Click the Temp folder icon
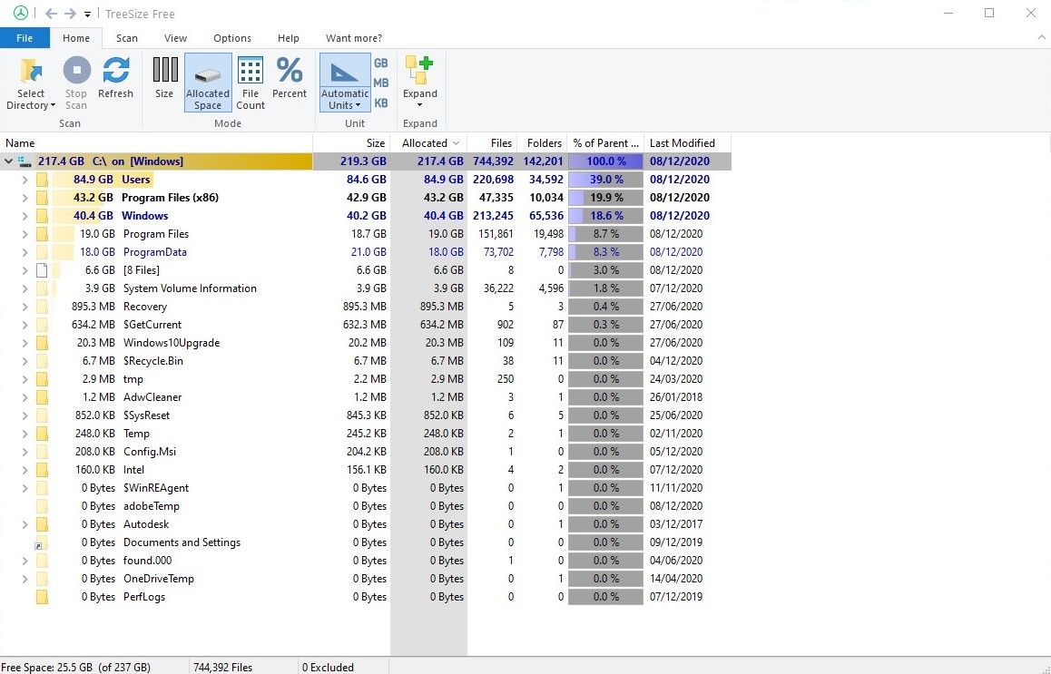 tap(42, 434)
